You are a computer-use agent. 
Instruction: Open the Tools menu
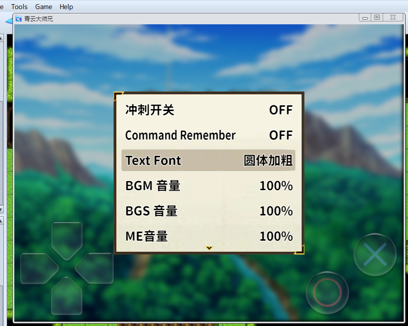click(x=19, y=7)
